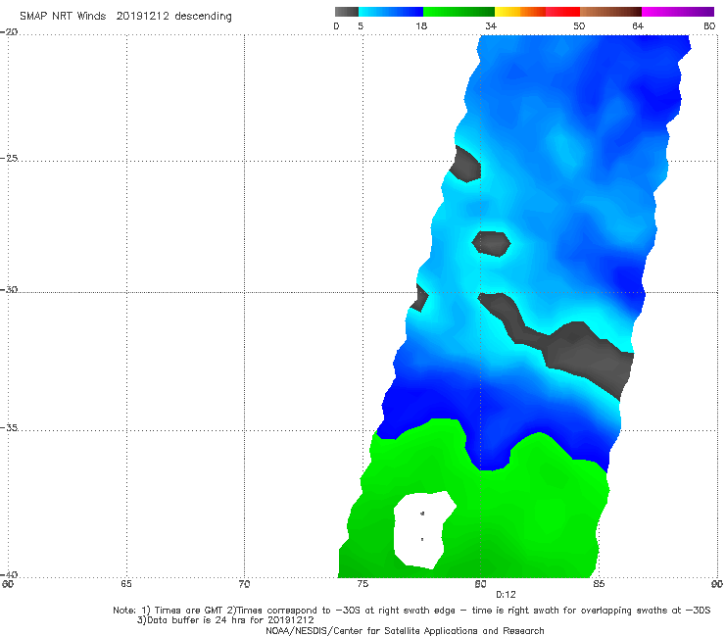Image resolution: width=725 pixels, height=637 pixels.
Task: Click the '80' longitude label on the bottom axis
Action: [480, 584]
